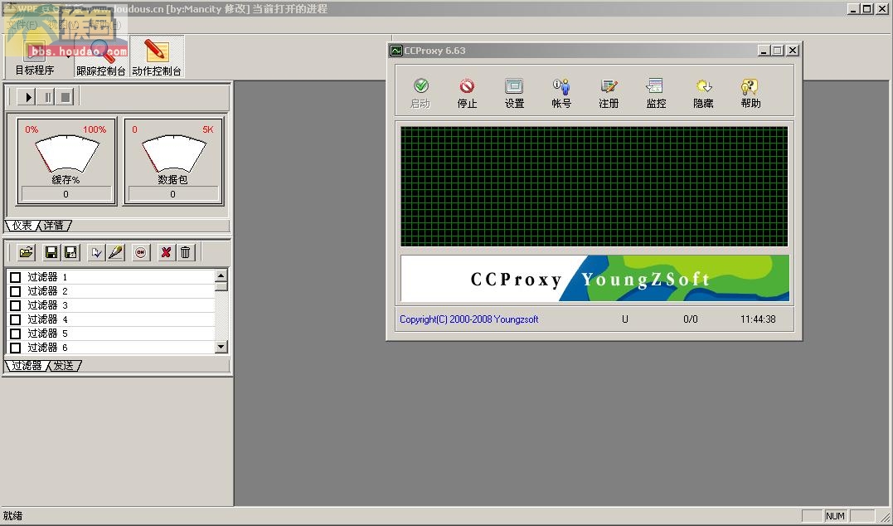Image resolution: width=893 pixels, height=526 pixels.
Task: Open the 动作控制台 action console
Action: (x=157, y=57)
